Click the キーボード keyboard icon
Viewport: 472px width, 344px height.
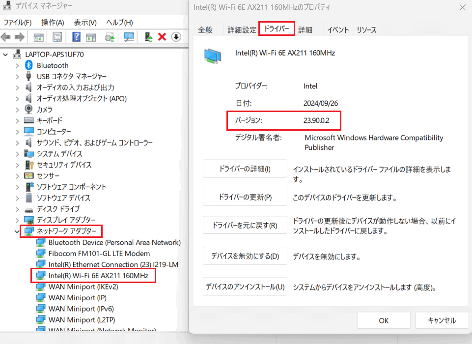click(x=29, y=120)
